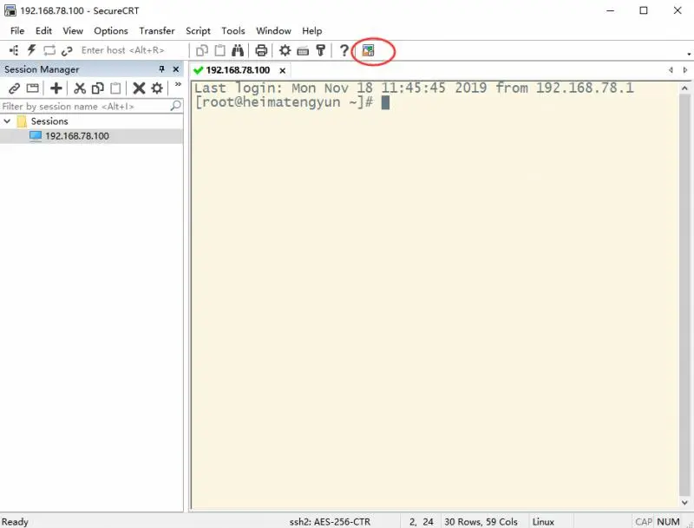Viewport: 694px width, 528px height.
Task: Open toolbar options arrow at far right
Action: pyautogui.click(x=689, y=54)
